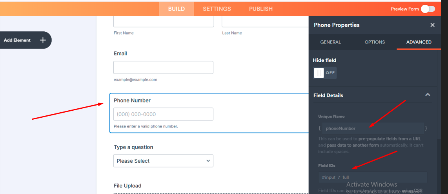Select the Build tab
The image size is (448, 194).
pyautogui.click(x=176, y=9)
